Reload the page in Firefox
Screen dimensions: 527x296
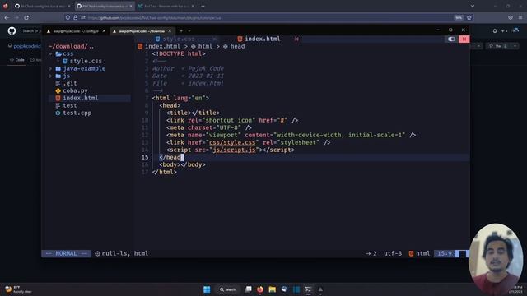coord(26,17)
